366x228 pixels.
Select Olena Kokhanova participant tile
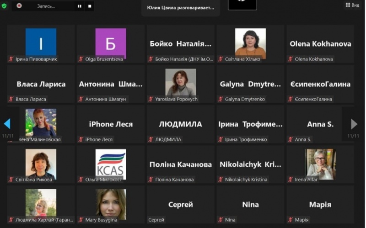[320, 44]
